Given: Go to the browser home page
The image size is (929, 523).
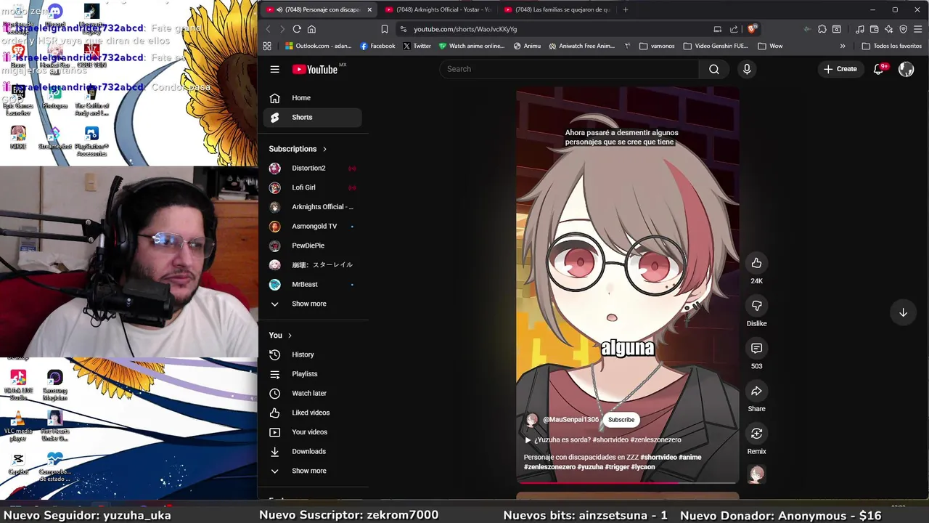Looking at the screenshot, I should (311, 29).
